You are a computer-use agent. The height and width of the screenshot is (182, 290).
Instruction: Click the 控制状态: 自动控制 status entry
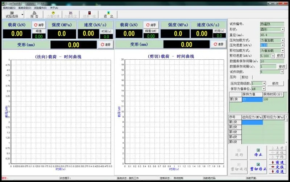click(171, 178)
